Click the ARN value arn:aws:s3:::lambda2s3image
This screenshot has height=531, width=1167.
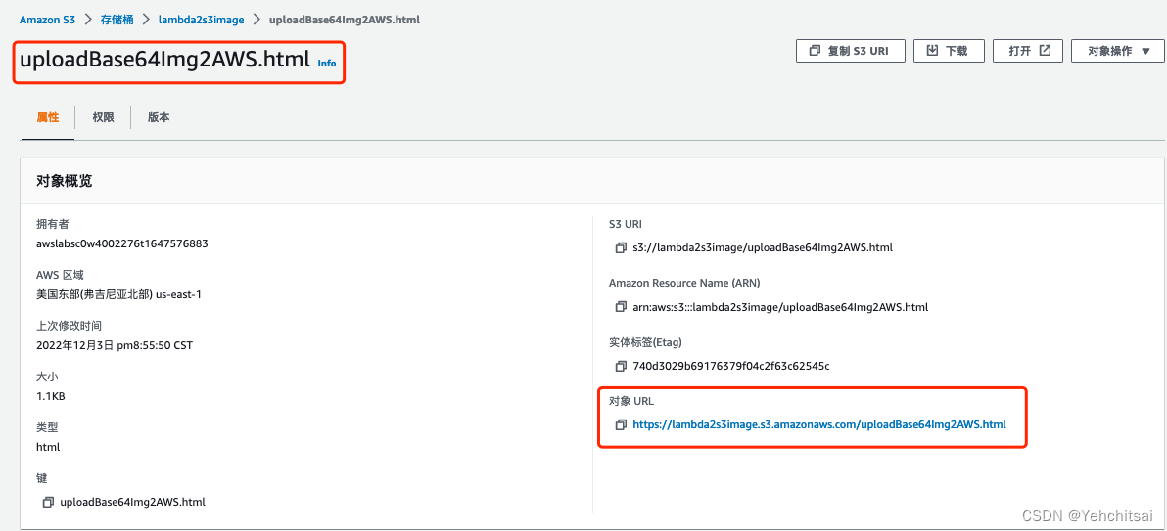(780, 307)
